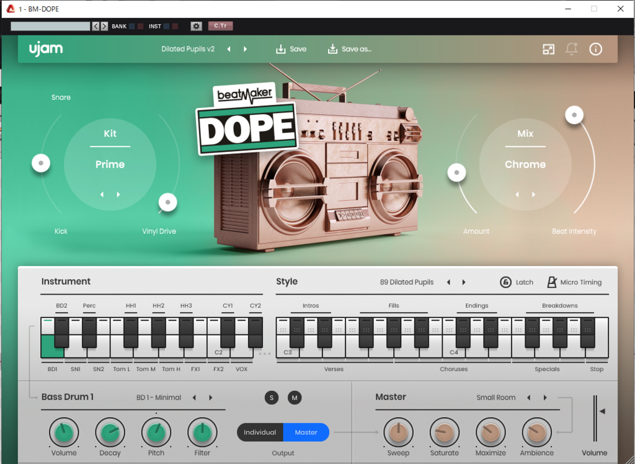Click the Master Saturate knob
The height and width of the screenshot is (464, 635).
pos(444,432)
